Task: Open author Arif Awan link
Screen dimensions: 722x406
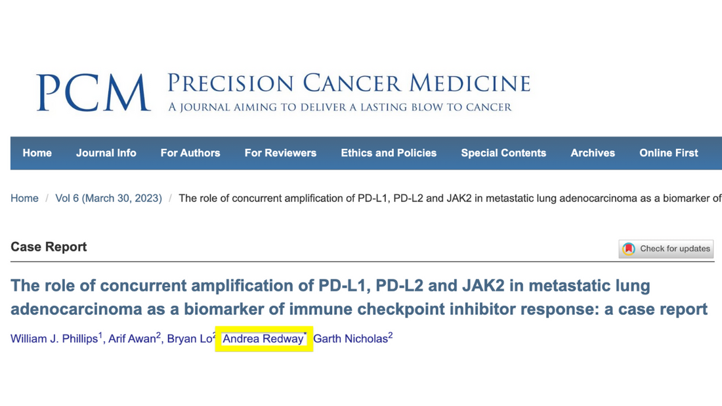Action: tap(132, 339)
